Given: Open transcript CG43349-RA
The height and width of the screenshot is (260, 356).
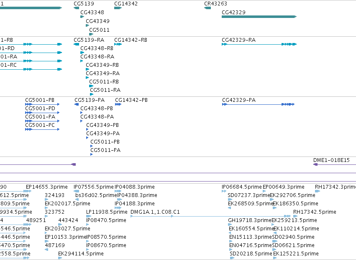Looking at the screenshot, I should pyautogui.click(x=102, y=73).
